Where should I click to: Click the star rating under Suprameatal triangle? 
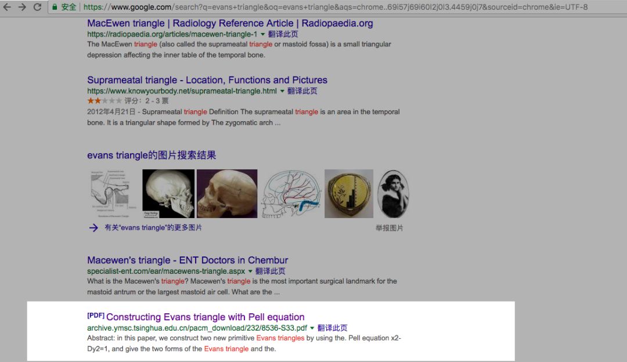105,101
